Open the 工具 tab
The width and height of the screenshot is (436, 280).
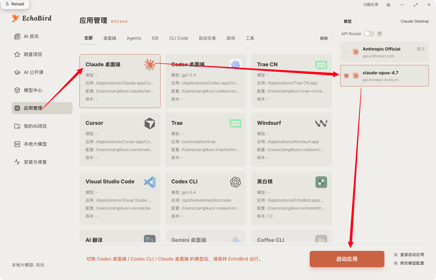click(x=250, y=38)
